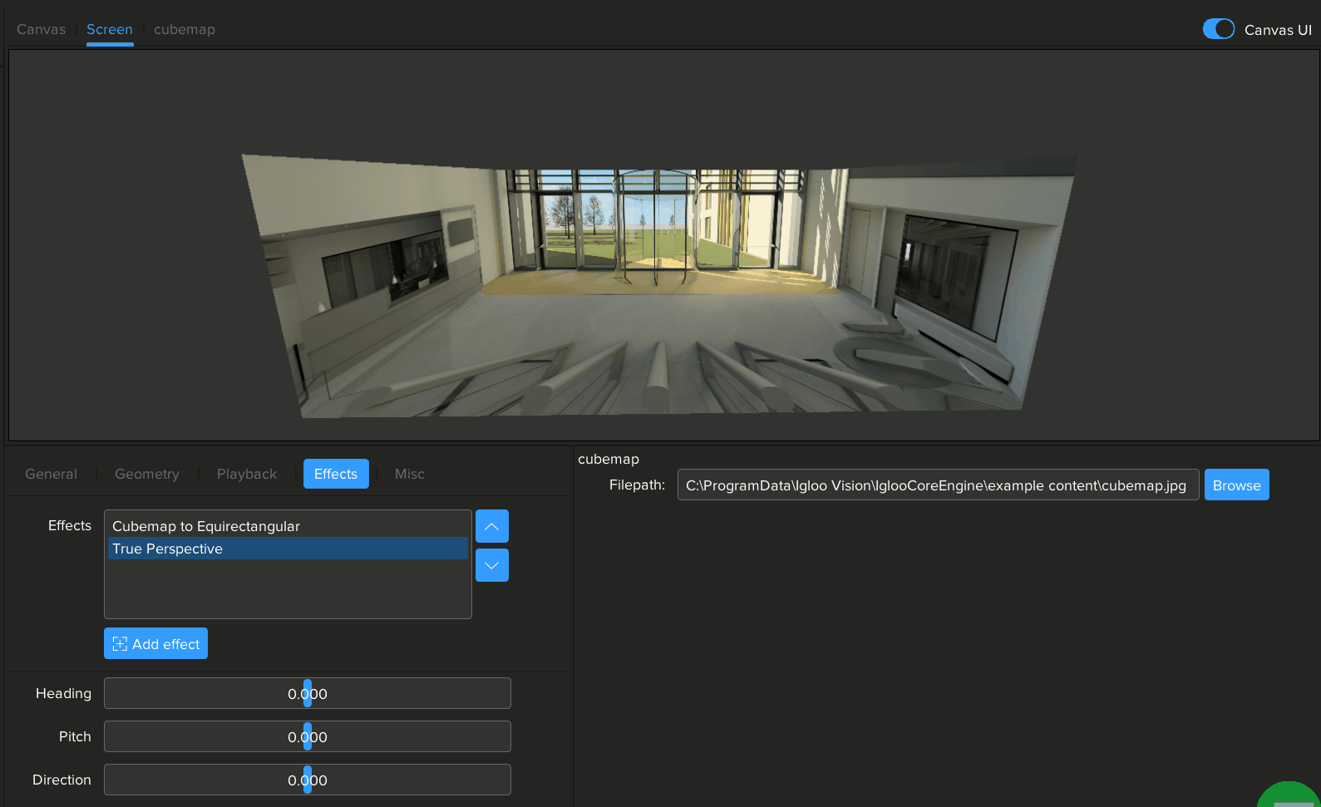This screenshot has height=807, width=1321.
Task: Open the General settings tab
Action: click(x=51, y=474)
